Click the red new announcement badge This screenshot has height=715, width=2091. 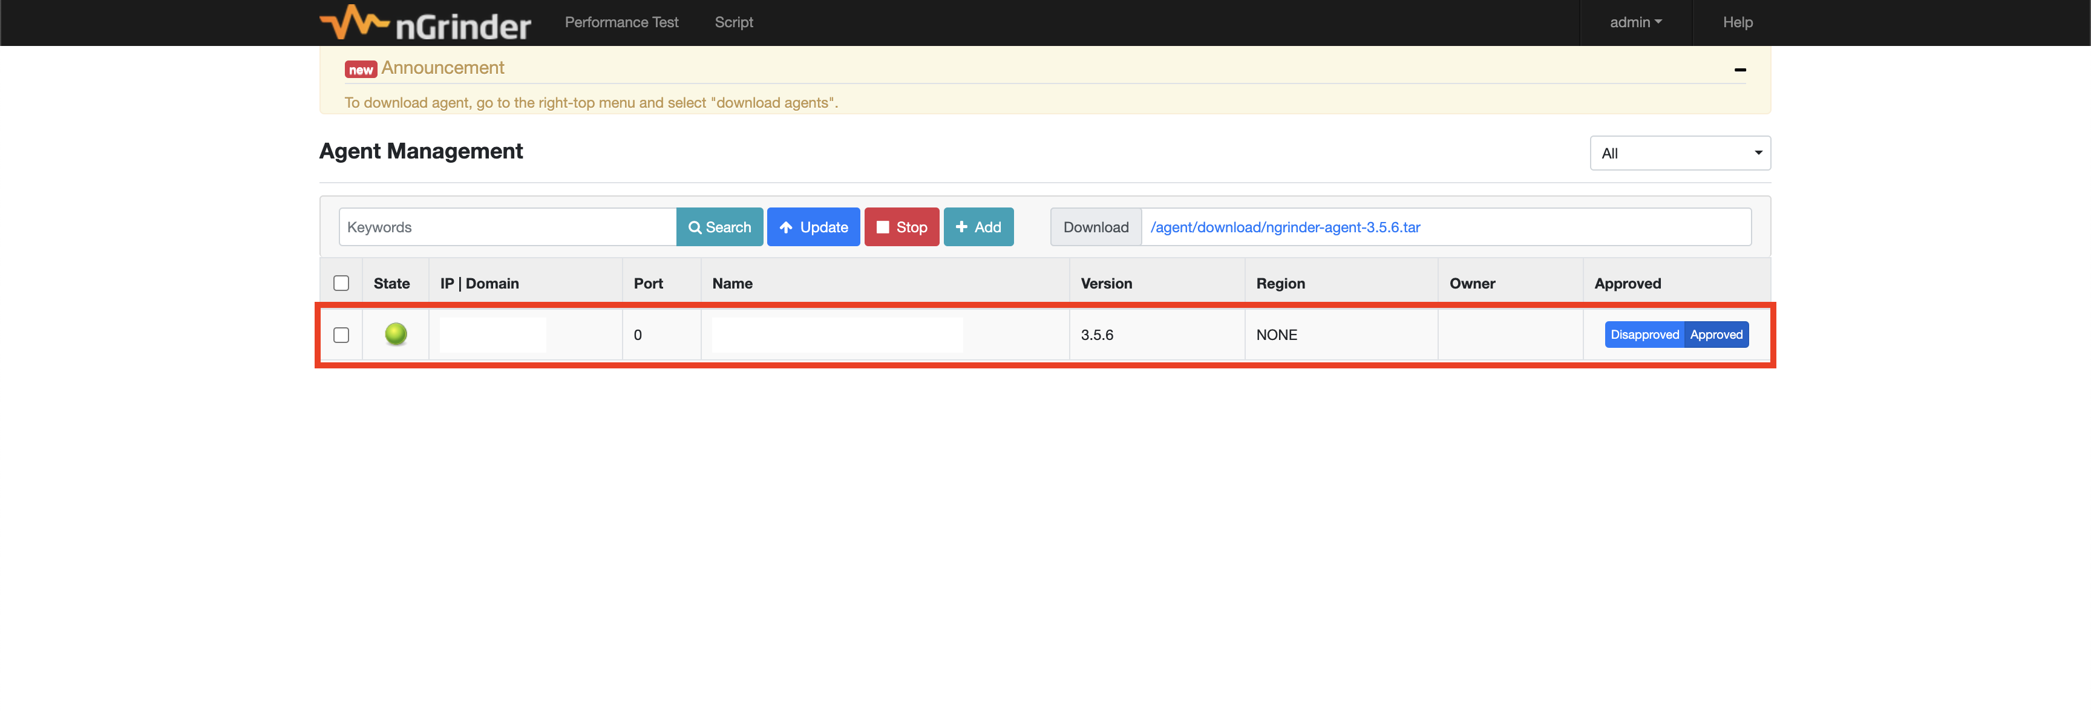[x=361, y=70]
